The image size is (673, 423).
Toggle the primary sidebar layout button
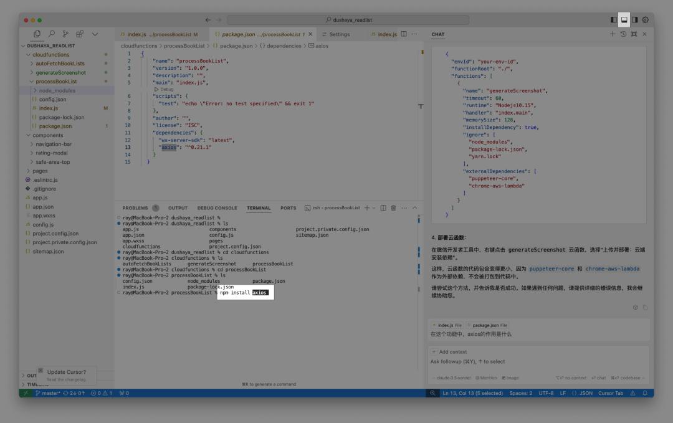pyautogui.click(x=614, y=20)
